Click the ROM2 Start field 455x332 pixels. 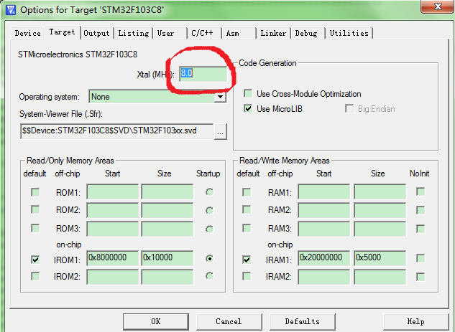click(x=113, y=210)
